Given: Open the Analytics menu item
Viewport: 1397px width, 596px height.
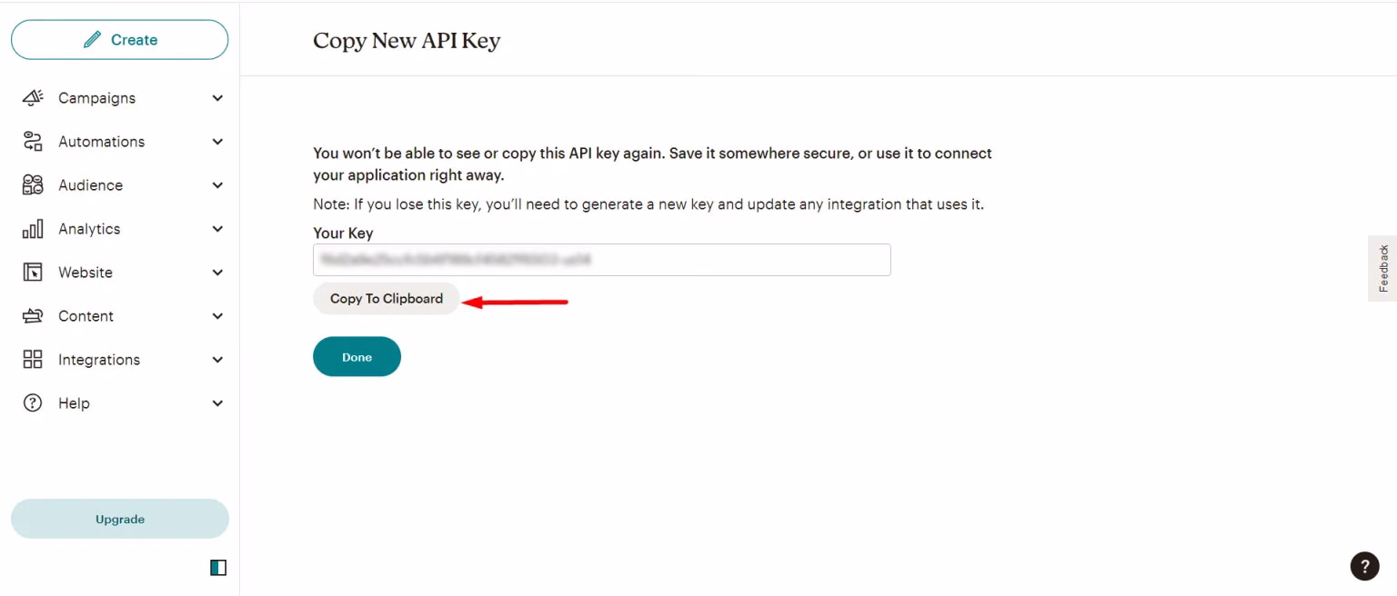Looking at the screenshot, I should point(119,229).
